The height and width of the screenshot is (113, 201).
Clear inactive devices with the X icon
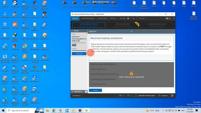(x=86, y=92)
